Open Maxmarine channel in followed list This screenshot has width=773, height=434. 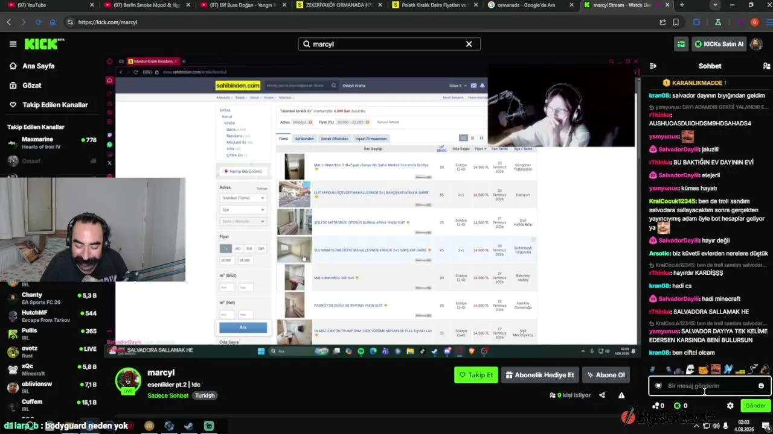coord(51,143)
